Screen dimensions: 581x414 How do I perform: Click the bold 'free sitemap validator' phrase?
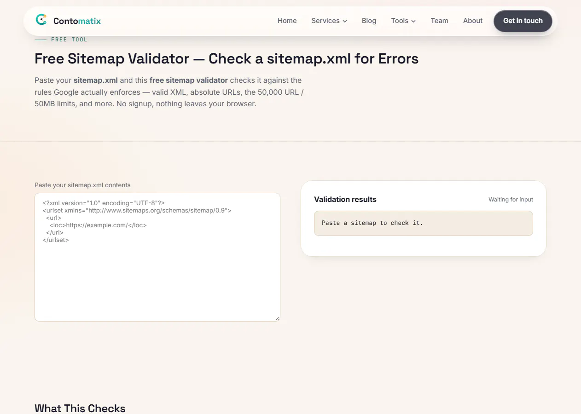(189, 80)
